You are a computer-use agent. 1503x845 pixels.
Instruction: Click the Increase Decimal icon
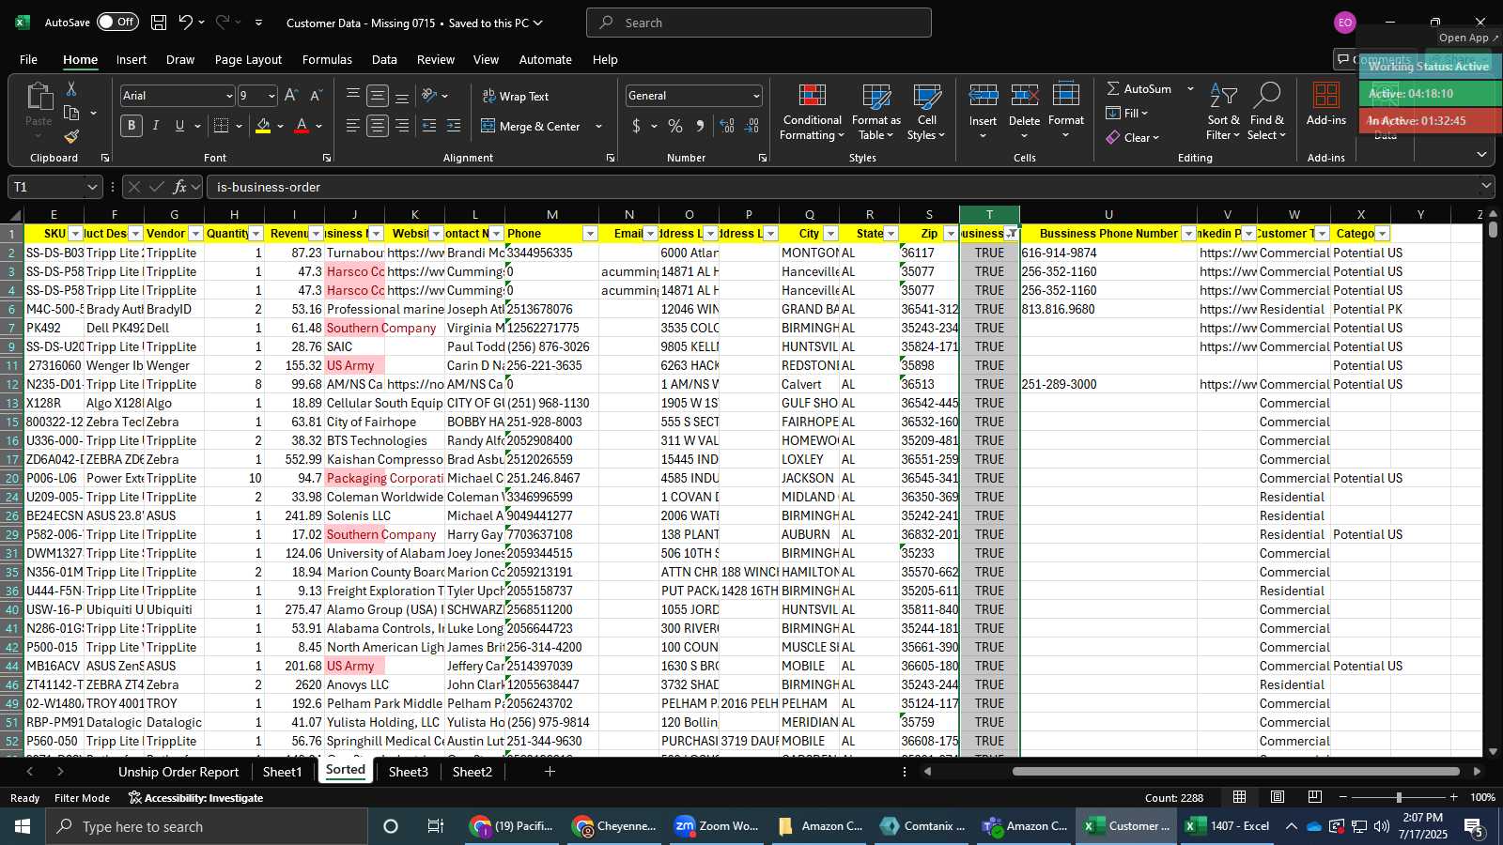(x=726, y=126)
